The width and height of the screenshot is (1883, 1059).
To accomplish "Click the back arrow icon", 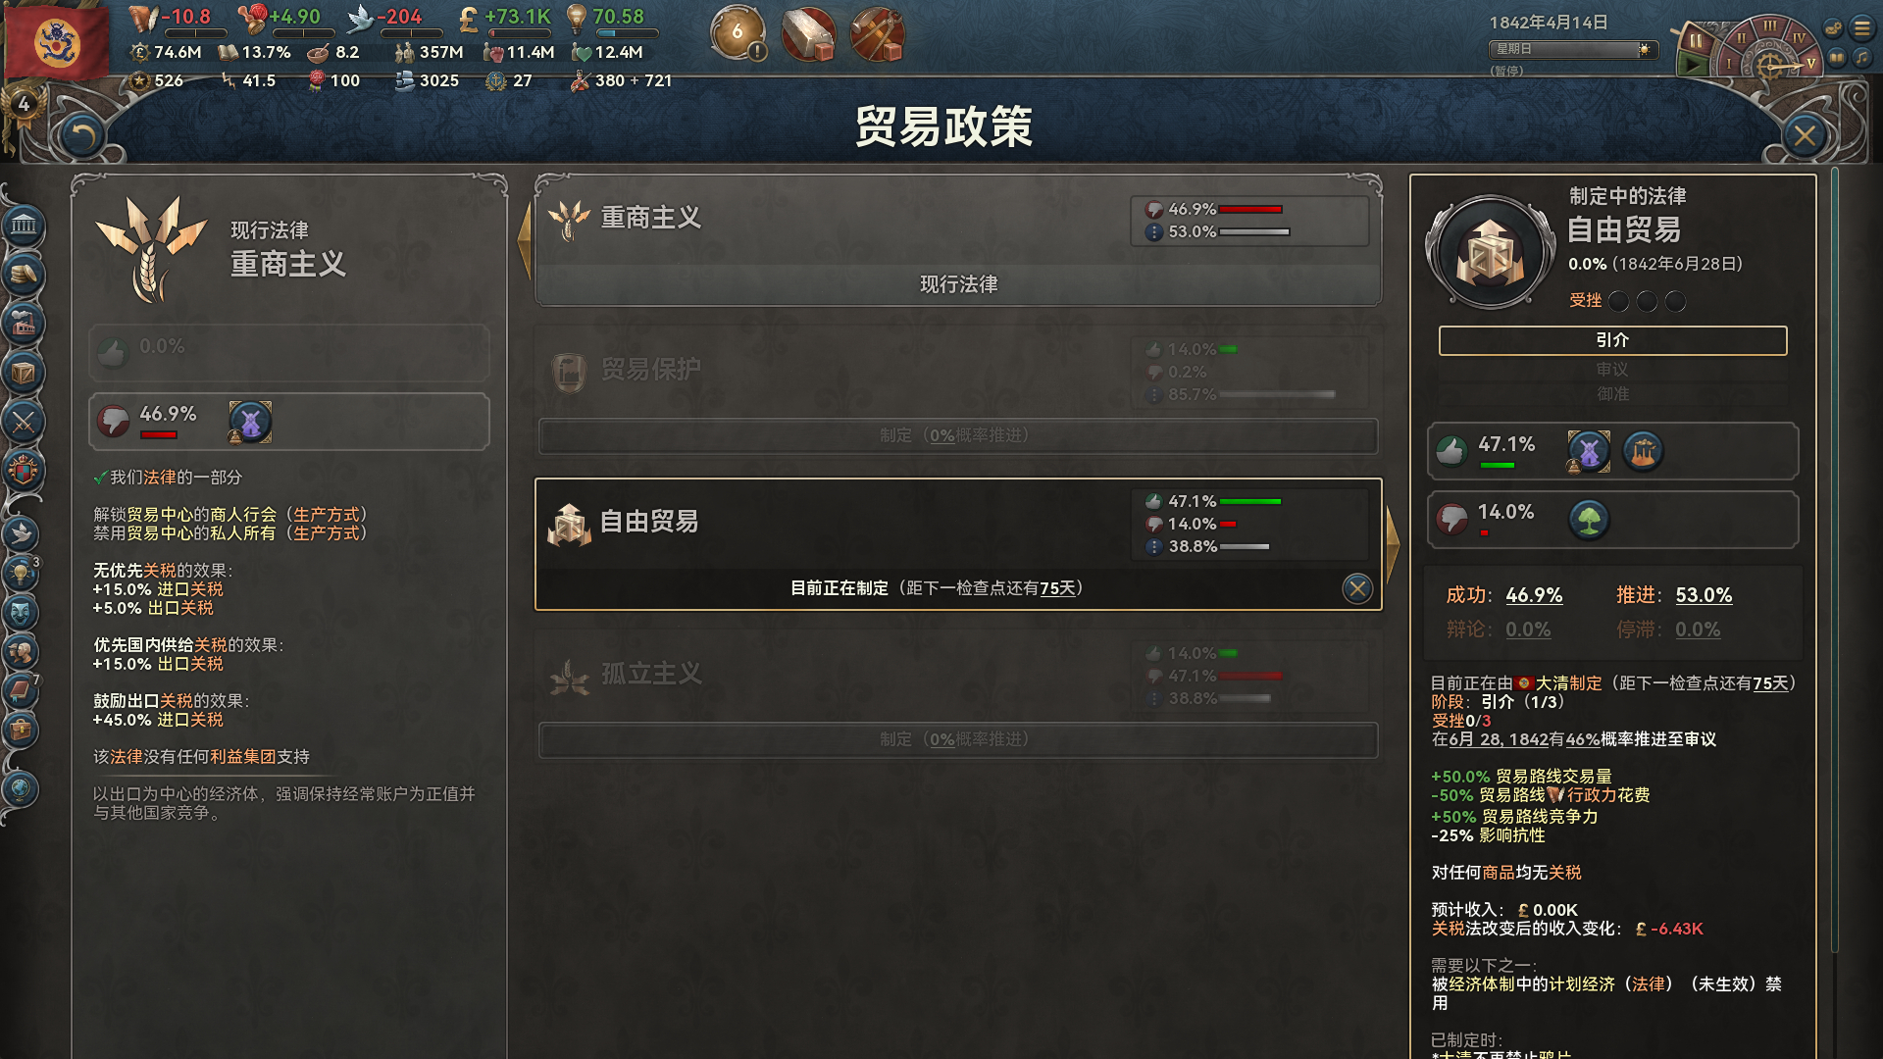I will coord(82,135).
